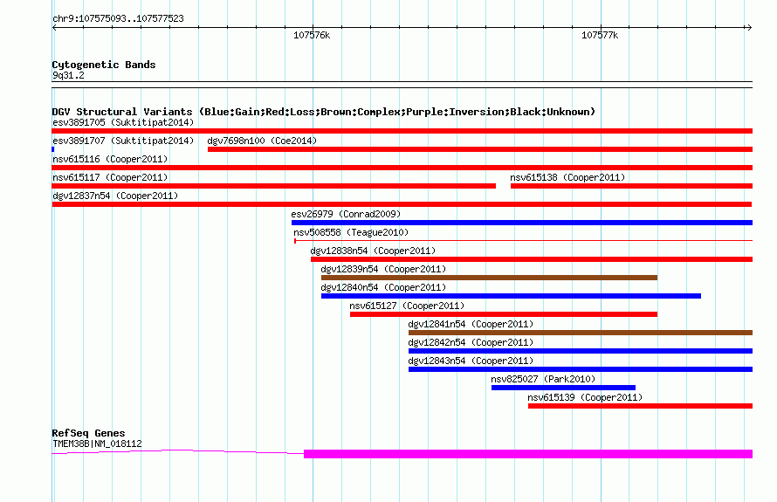Screen dimensions: 777x502
Task: Click the nsv615116 (Cooper2011) label
Action: click(x=110, y=159)
